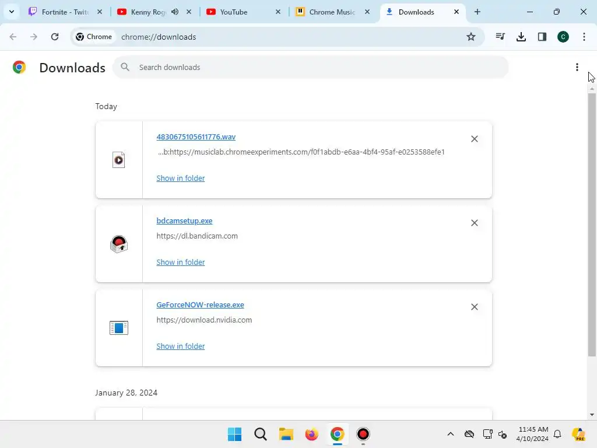Viewport: 597px width, 448px height.
Task: Mute audio on the Kenny Rogers tab
Action: click(175, 12)
